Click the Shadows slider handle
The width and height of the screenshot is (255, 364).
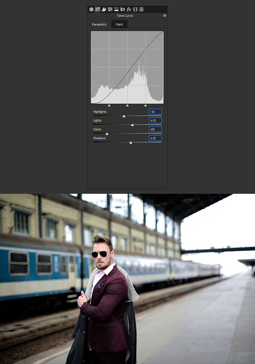(131, 142)
